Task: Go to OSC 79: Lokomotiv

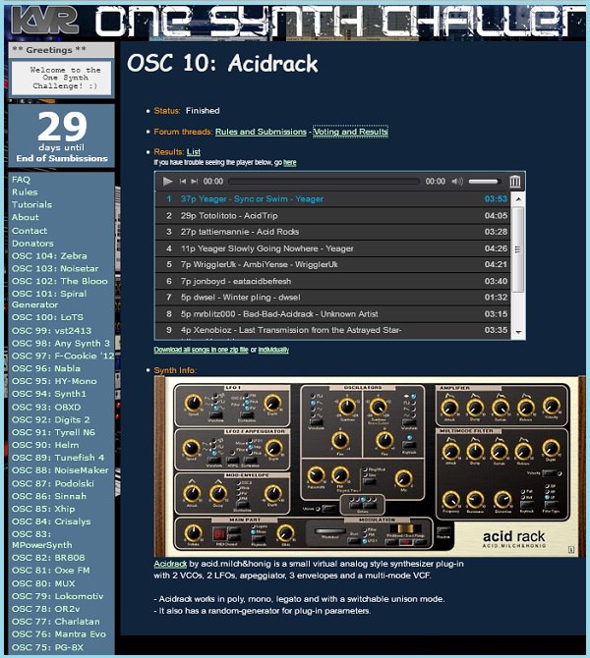Action: click(58, 596)
